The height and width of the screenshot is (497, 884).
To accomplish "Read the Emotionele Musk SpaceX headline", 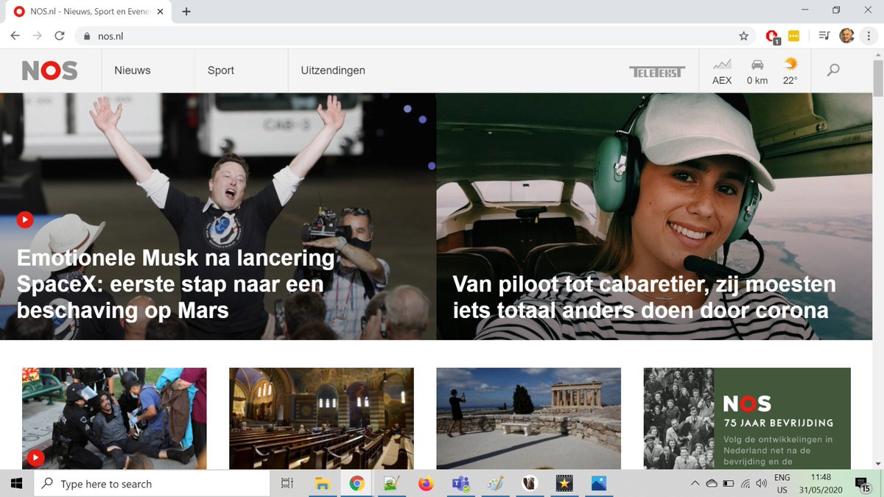I will (176, 284).
